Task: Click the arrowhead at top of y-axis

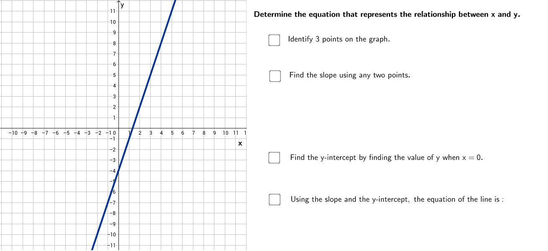Action: (118, 3)
